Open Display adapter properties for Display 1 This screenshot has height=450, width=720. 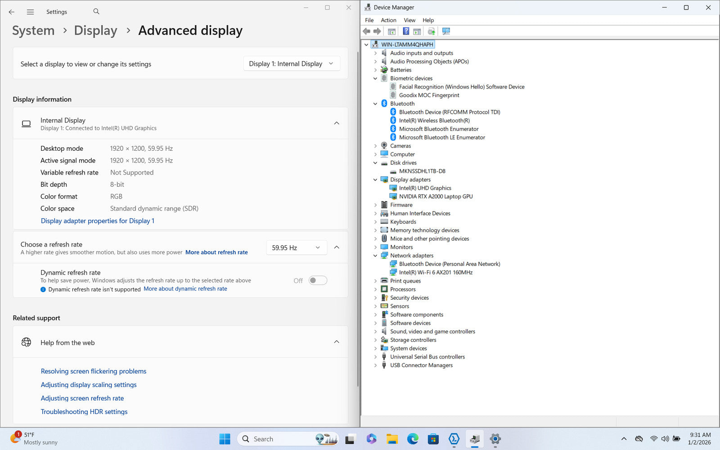98,221
